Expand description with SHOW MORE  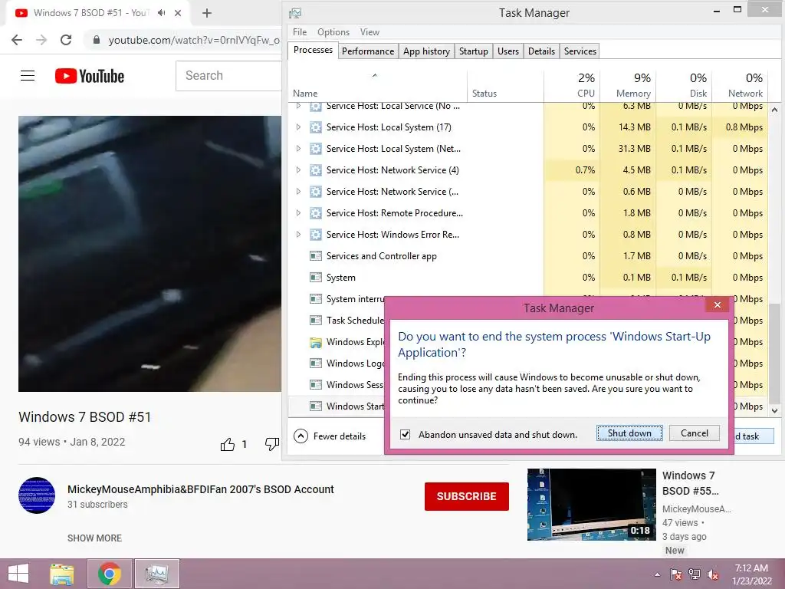coord(94,538)
